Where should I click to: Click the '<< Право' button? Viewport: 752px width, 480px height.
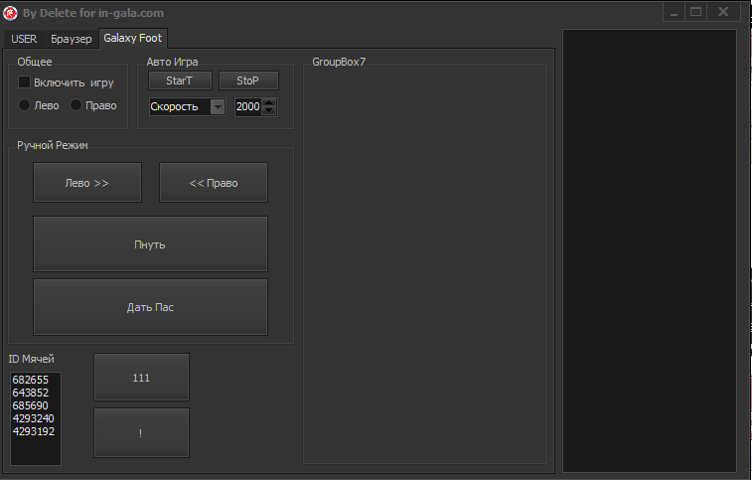point(214,183)
